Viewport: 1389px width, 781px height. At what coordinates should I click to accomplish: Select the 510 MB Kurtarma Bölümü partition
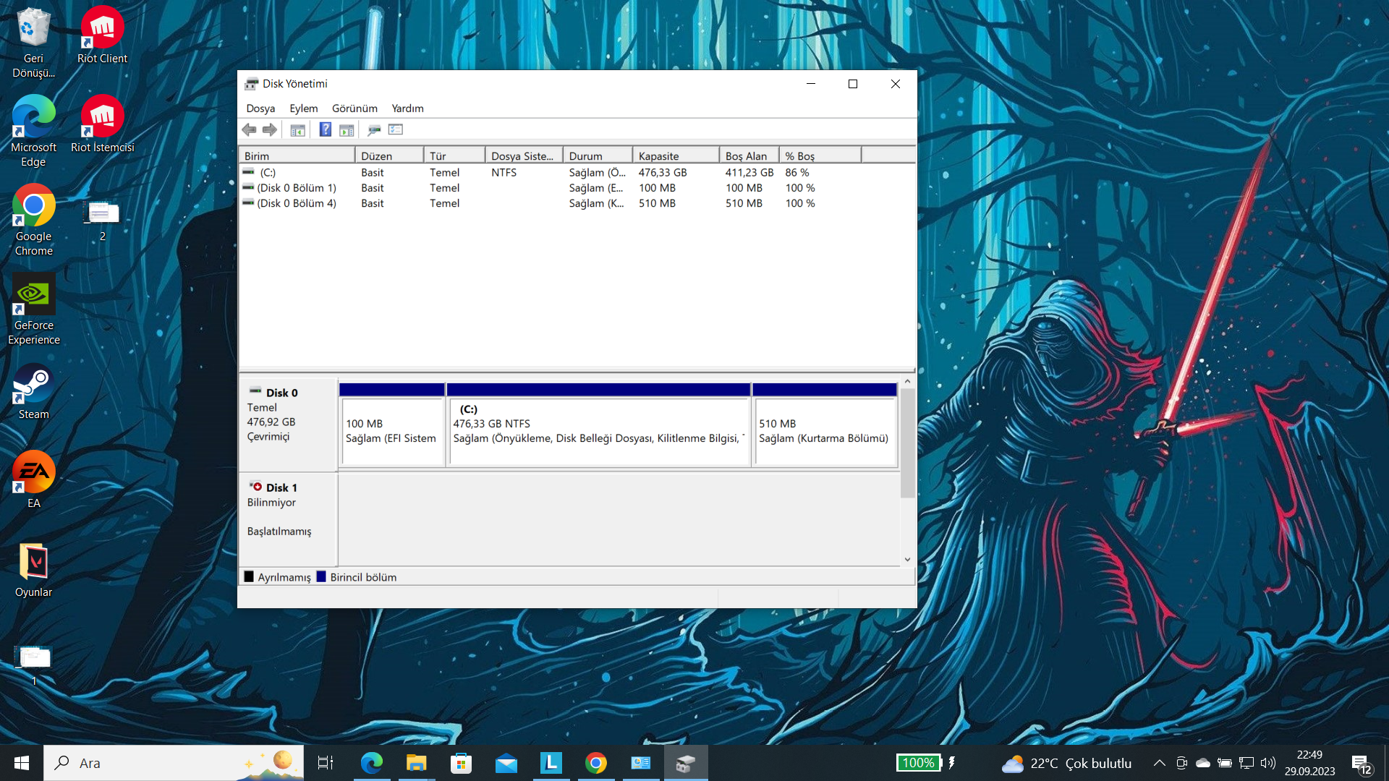click(825, 431)
